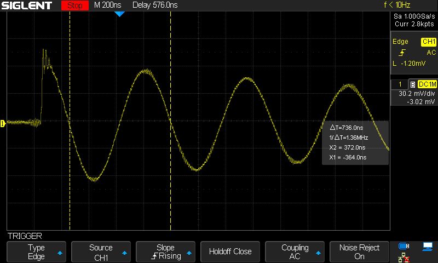This screenshot has width=438, height=263.
Task: Click the cursor delta-T measurement readout box
Action: pos(355,142)
